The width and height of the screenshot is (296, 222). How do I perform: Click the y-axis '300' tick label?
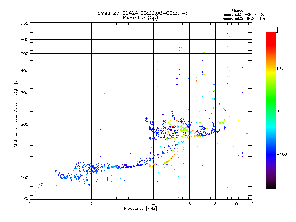24,93
